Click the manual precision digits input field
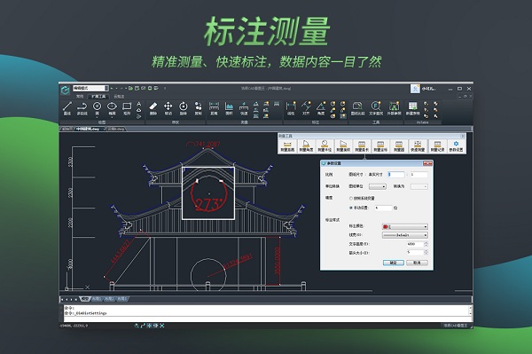The image size is (532, 354). click(383, 208)
